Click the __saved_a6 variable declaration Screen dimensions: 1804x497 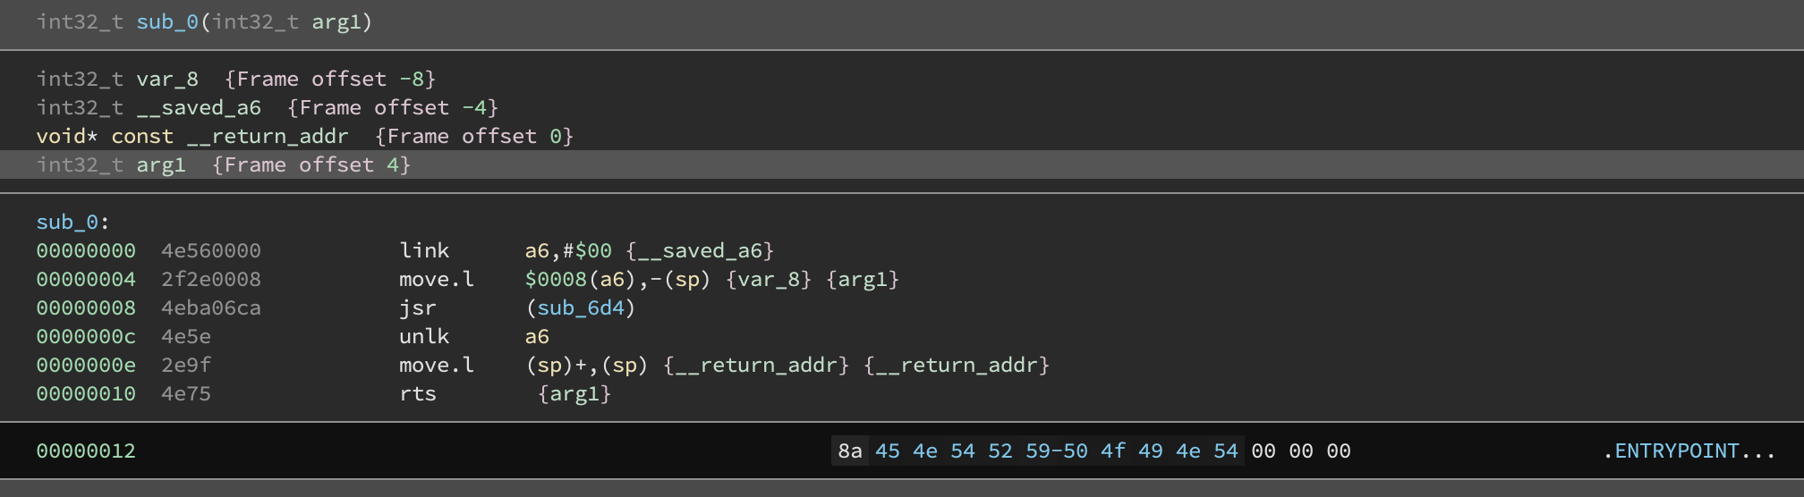(267, 108)
